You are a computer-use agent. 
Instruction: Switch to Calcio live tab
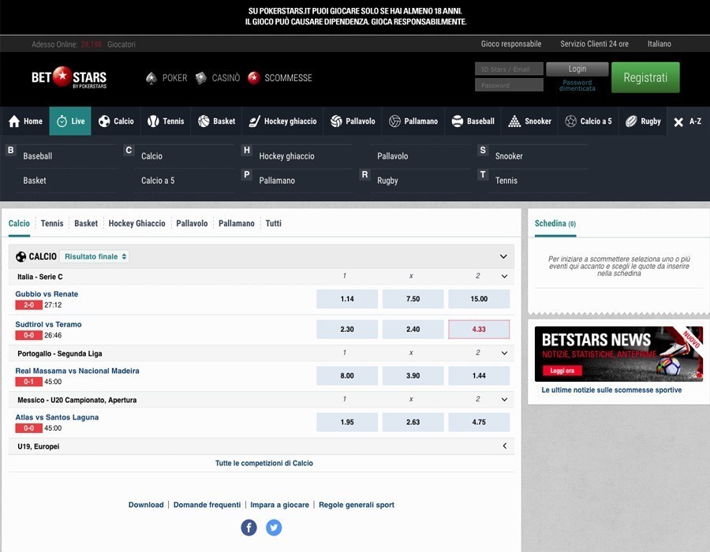pyautogui.click(x=19, y=223)
